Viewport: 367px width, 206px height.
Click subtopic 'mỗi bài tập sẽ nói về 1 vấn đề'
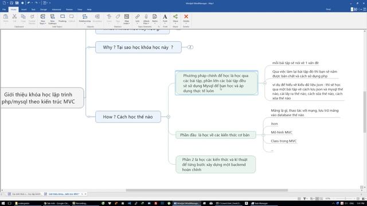point(295,63)
